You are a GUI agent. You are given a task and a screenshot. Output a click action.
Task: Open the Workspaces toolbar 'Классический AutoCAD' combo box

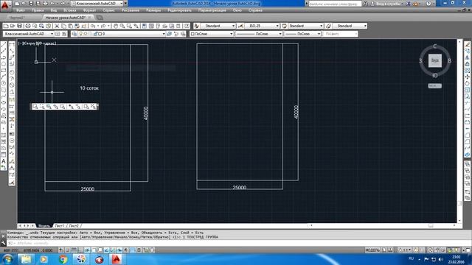click(29, 34)
